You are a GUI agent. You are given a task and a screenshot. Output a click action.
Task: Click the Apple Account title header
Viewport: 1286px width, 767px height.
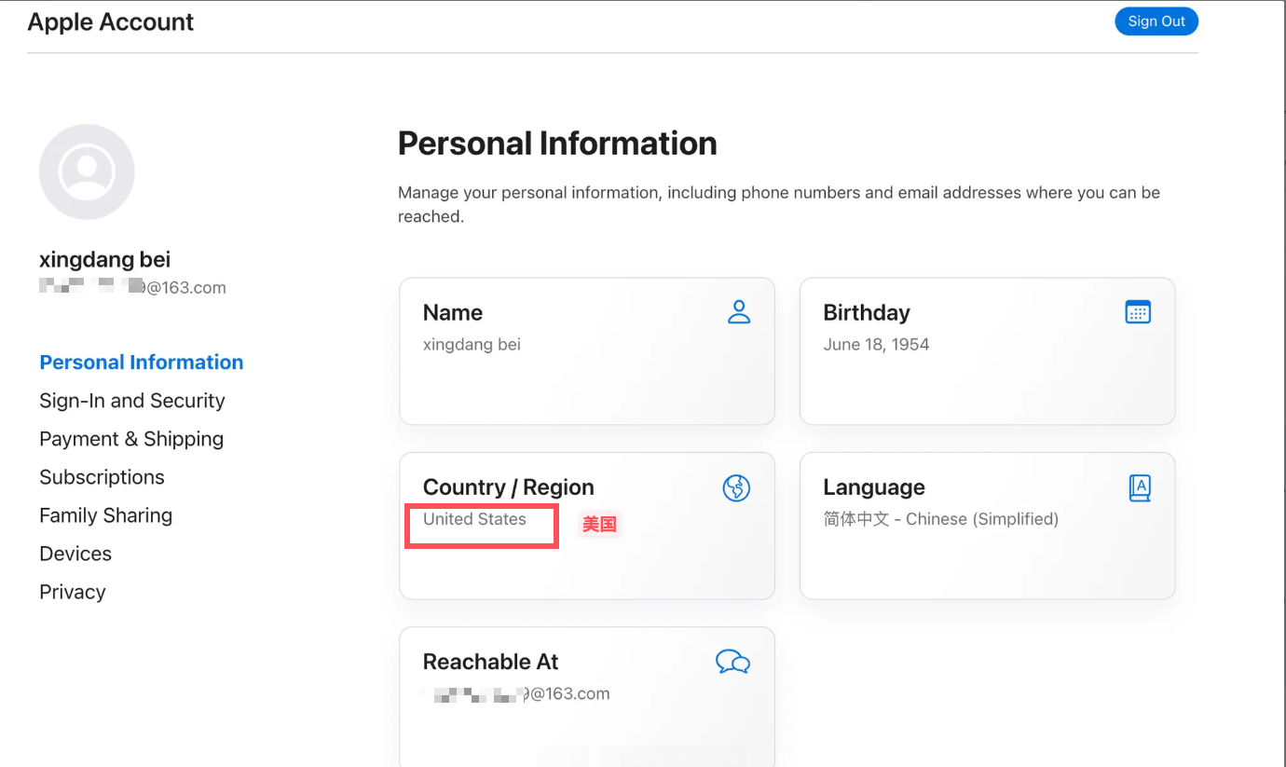click(x=111, y=22)
